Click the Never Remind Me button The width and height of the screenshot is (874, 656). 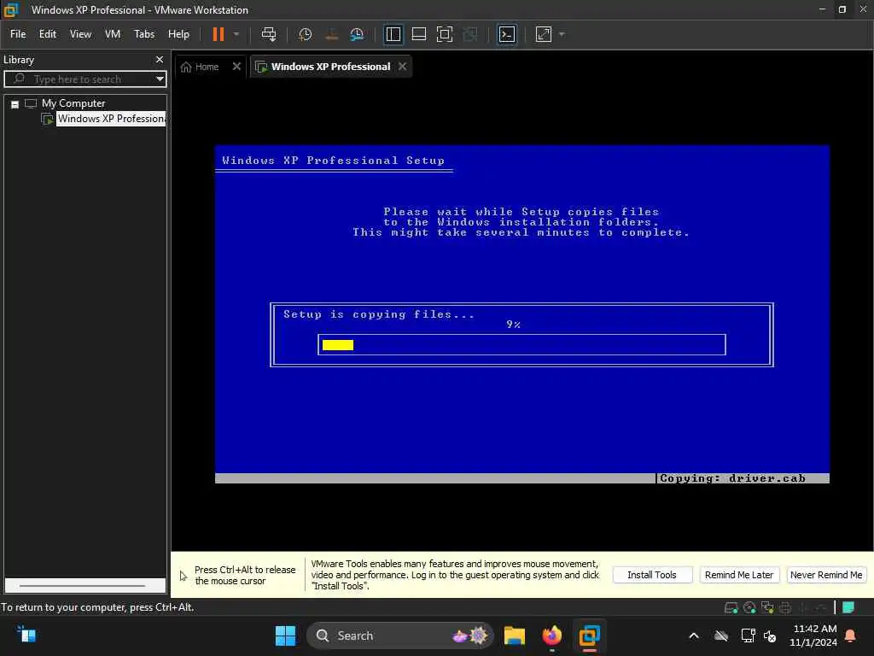(826, 575)
